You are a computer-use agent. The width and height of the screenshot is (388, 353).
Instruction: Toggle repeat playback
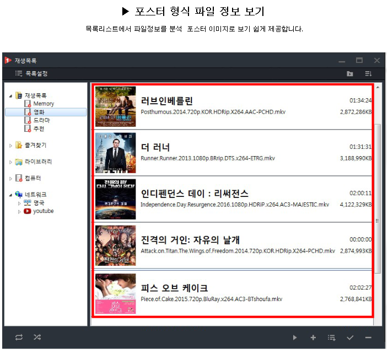pyautogui.click(x=19, y=337)
